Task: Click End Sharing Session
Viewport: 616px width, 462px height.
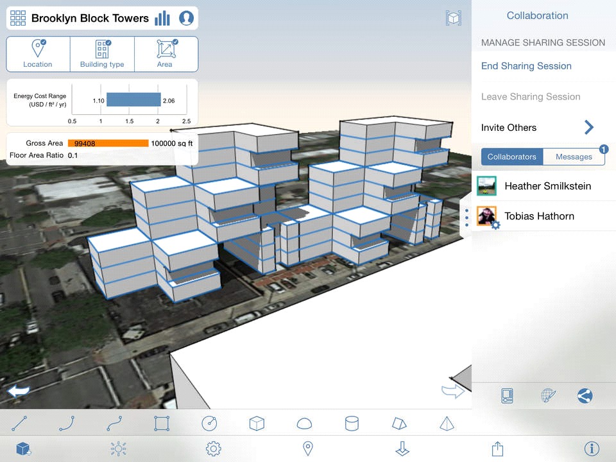Action: 526,66
